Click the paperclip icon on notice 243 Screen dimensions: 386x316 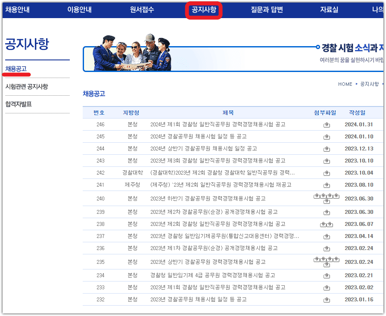327,161
